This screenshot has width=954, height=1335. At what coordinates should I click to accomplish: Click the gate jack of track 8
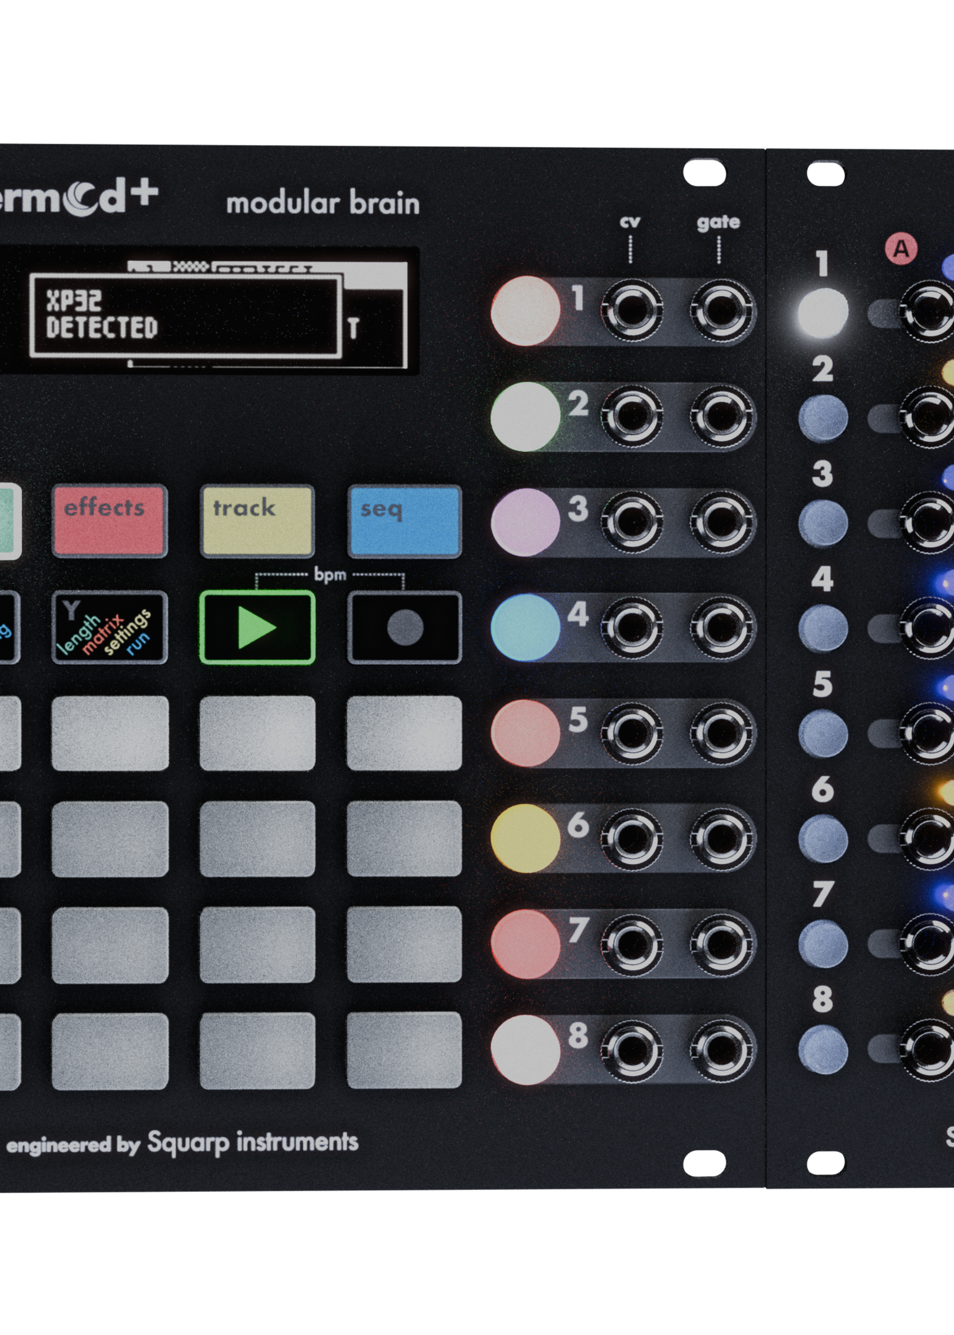click(x=722, y=1050)
